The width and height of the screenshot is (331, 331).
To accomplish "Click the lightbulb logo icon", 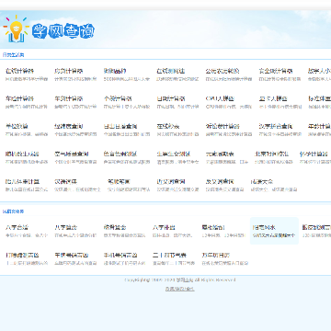I will (x=16, y=29).
